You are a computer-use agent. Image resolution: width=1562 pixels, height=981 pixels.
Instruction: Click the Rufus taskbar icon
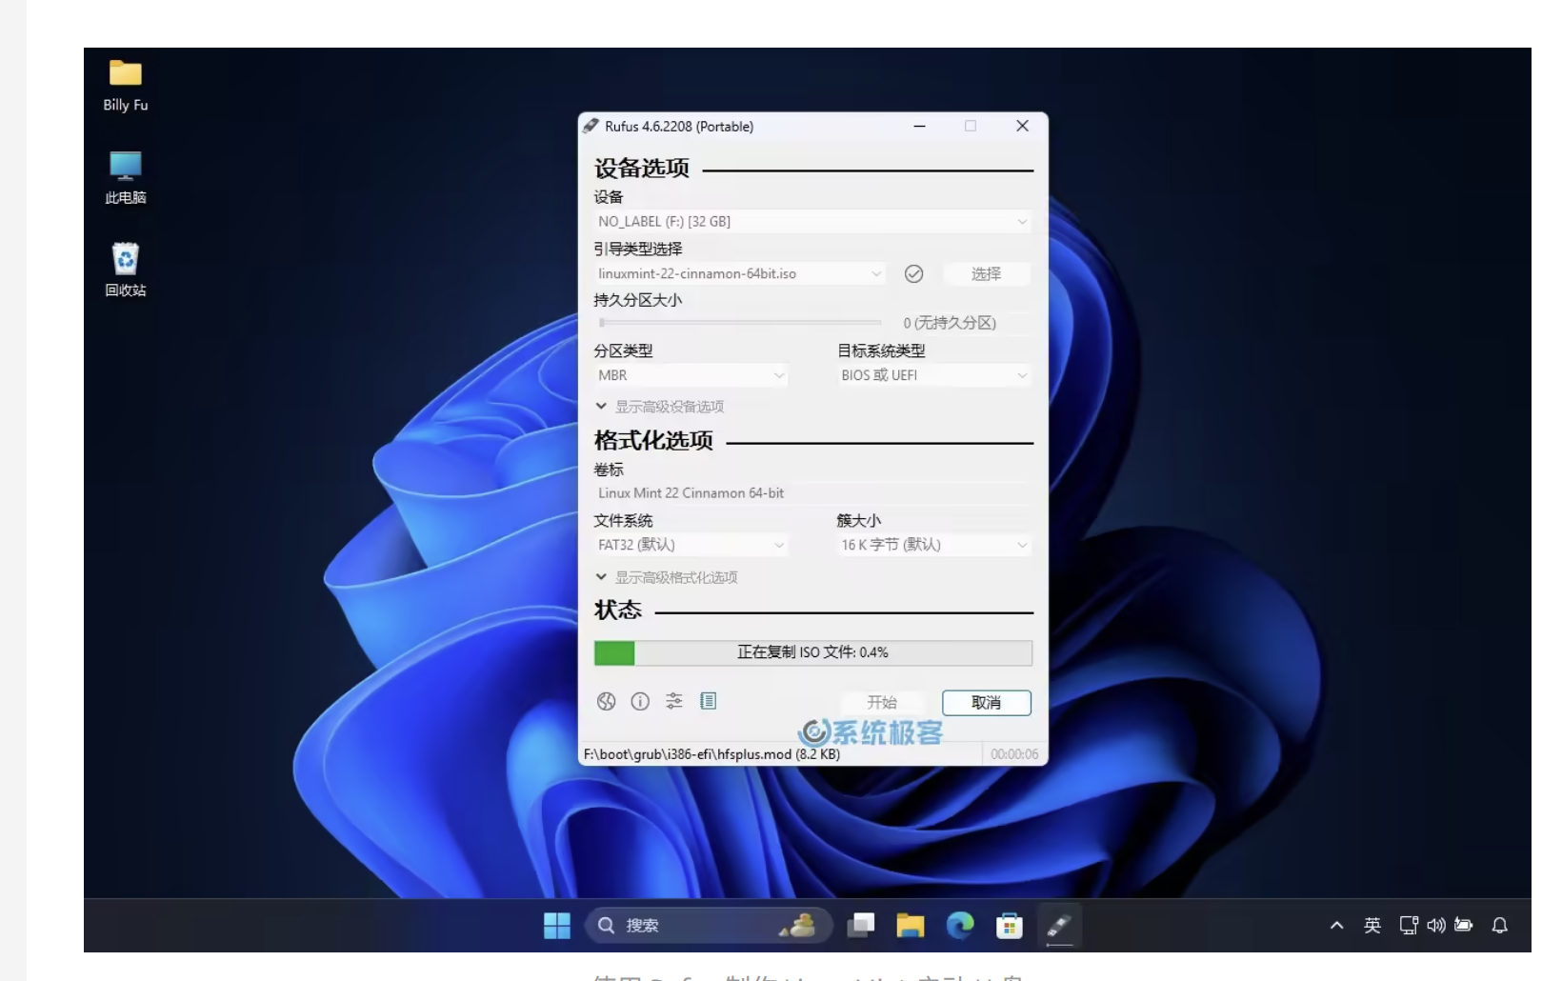1059,926
